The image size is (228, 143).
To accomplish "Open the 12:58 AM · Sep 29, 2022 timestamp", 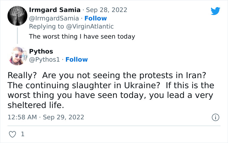I will pos(46,117).
